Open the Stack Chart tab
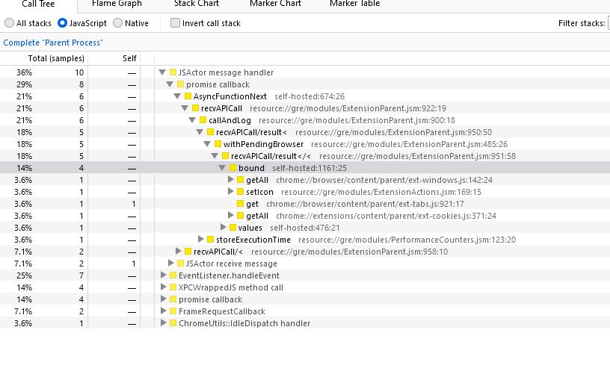 [x=197, y=4]
